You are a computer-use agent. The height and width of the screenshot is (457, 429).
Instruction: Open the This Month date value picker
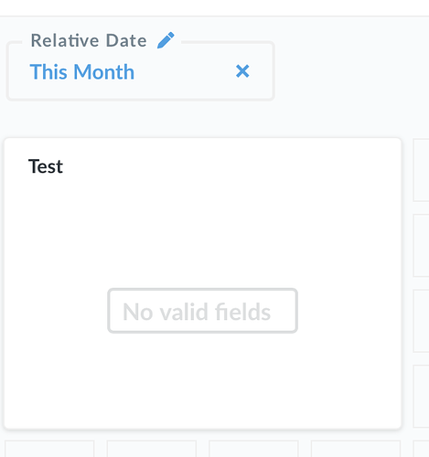point(82,72)
